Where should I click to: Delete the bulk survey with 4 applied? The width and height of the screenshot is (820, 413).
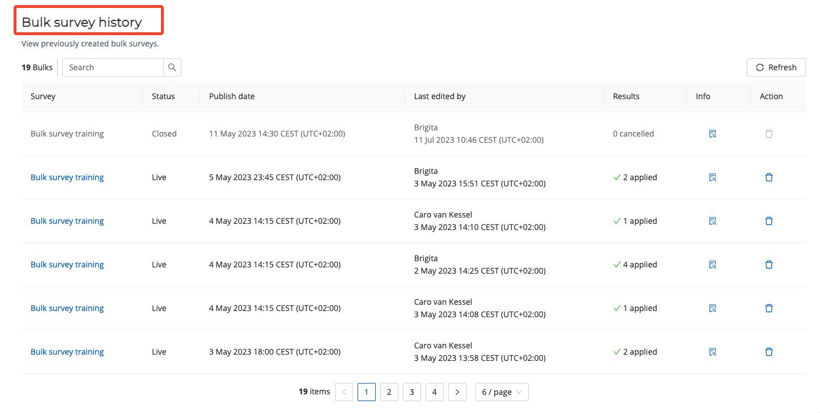(x=769, y=265)
